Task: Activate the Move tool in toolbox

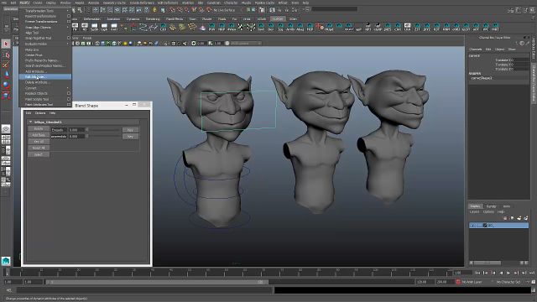Action: pyautogui.click(x=6, y=75)
